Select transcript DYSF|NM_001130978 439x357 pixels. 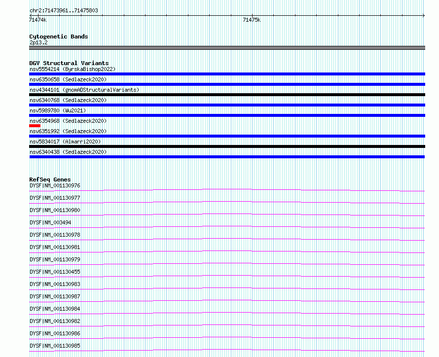55,235
